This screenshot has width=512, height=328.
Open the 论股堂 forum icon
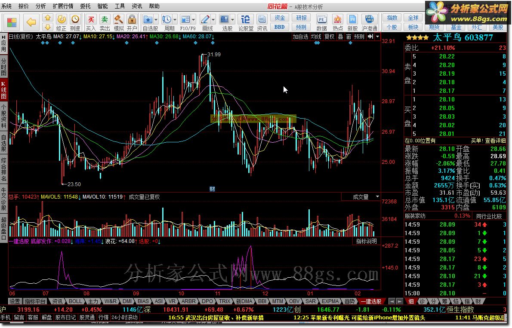tap(246, 20)
